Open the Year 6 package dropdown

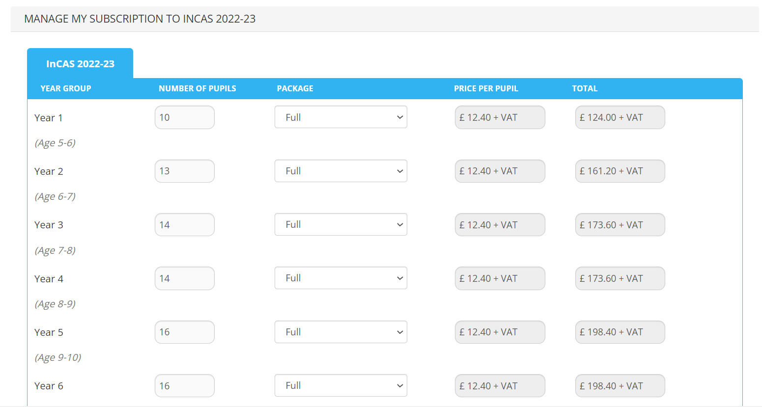click(x=341, y=385)
